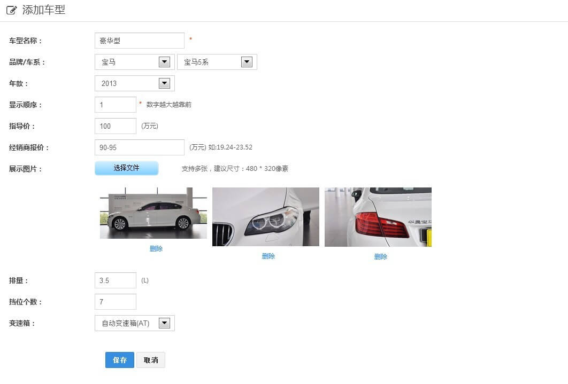This screenshot has width=568, height=384.
Task: Click the 指导价 input showing 100
Action: (116, 126)
